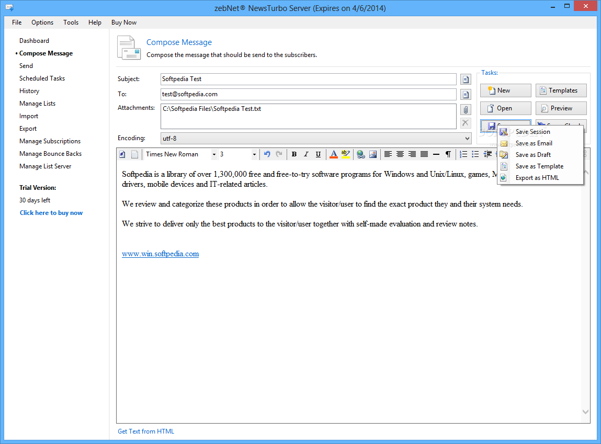Choose the red font color tool
The height and width of the screenshot is (444, 601).
(334, 154)
